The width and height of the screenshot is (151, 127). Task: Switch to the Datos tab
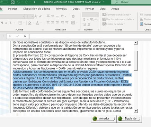[76, 9]
